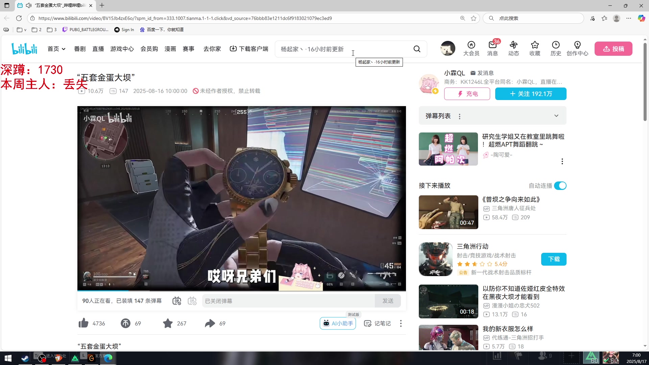The image size is (649, 365).
Task: Go to 游戏中心 section
Action: (x=122, y=49)
